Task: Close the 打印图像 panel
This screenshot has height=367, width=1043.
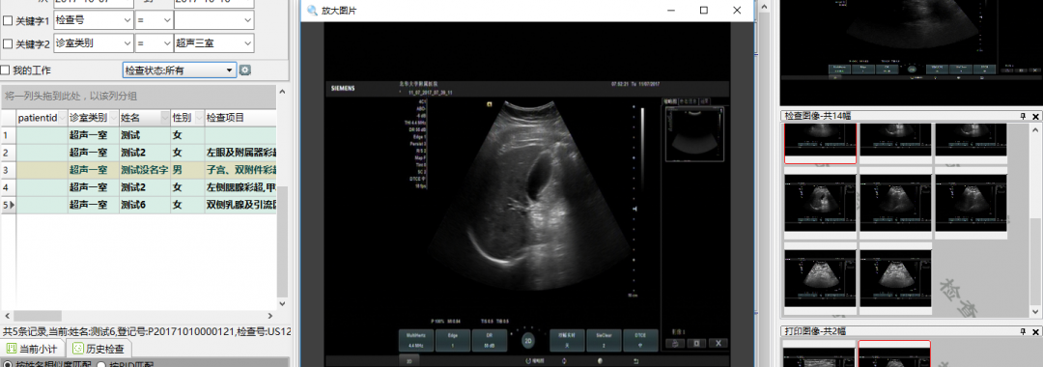Action: 1035,331
